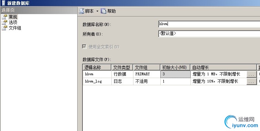Click the 逻辑名称 column header

[x=97, y=67]
